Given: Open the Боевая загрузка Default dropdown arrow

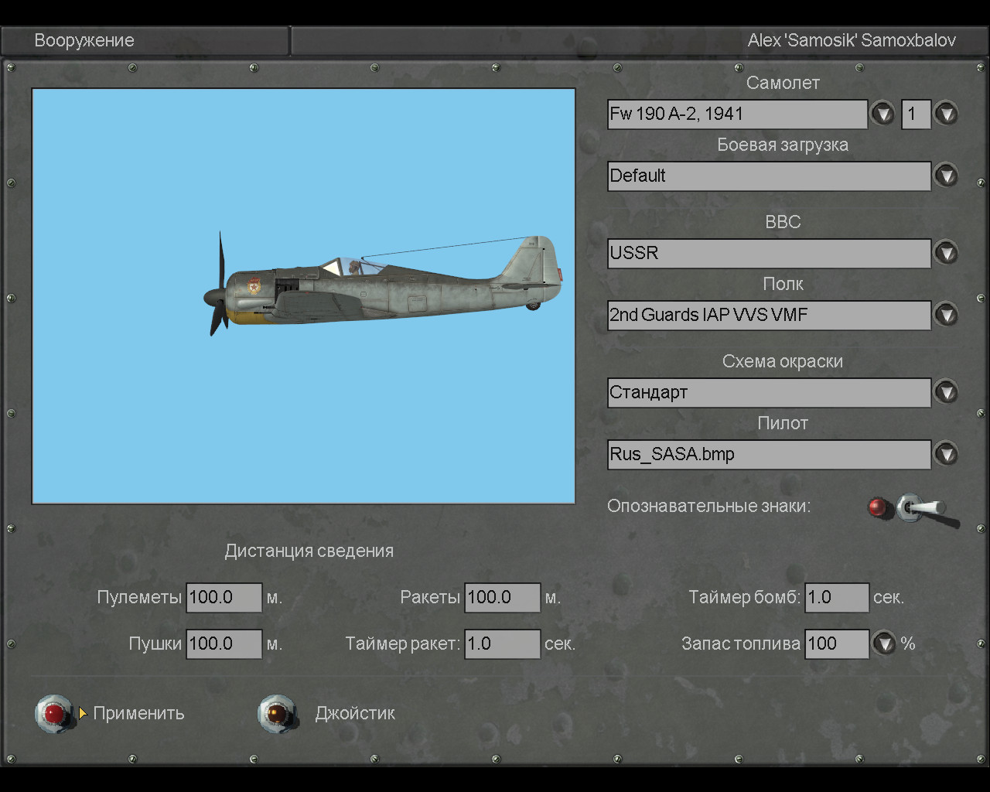Looking at the screenshot, I should point(946,176).
